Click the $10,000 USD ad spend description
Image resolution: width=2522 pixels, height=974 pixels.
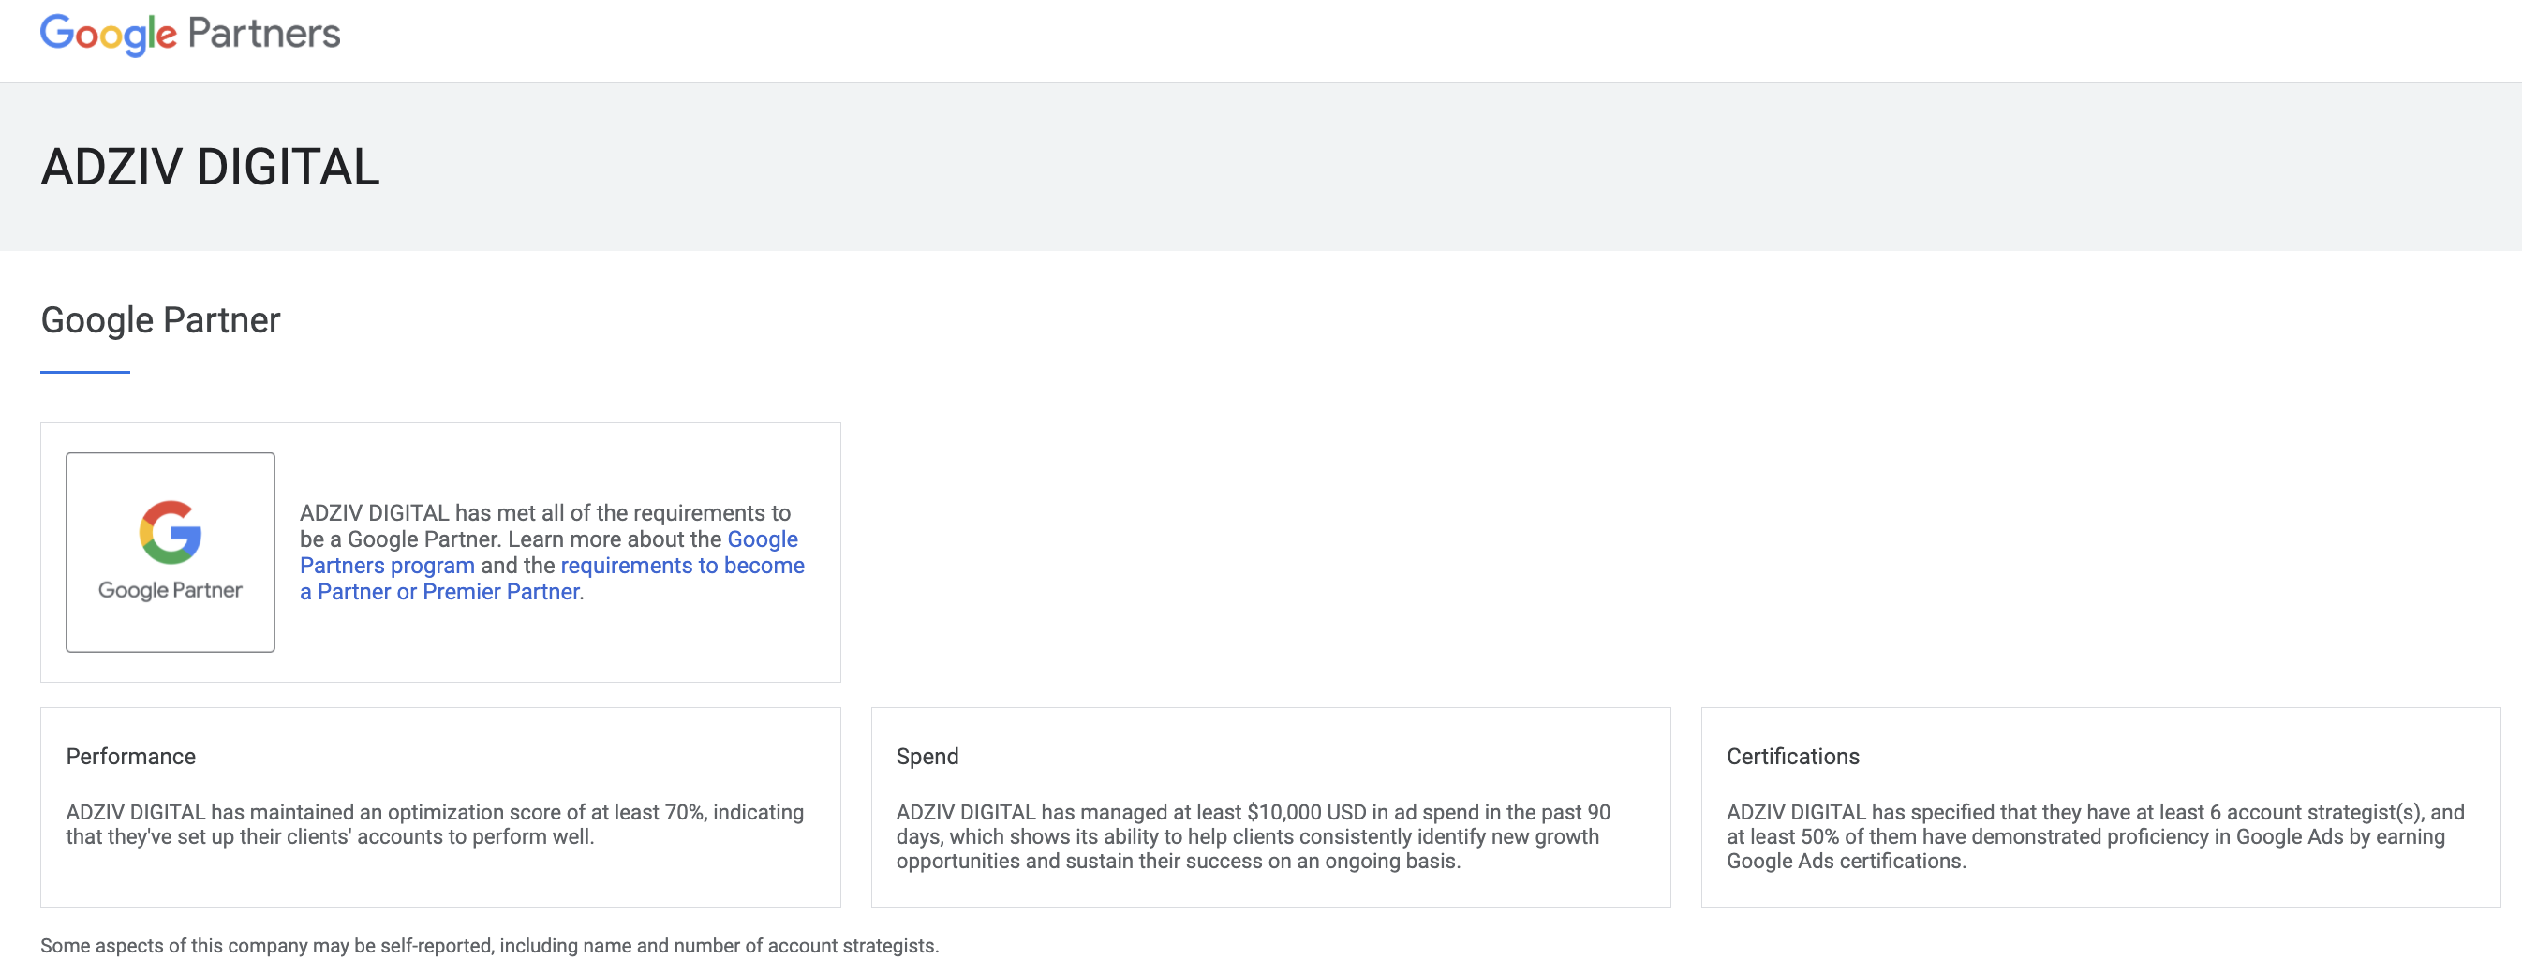1253,836
